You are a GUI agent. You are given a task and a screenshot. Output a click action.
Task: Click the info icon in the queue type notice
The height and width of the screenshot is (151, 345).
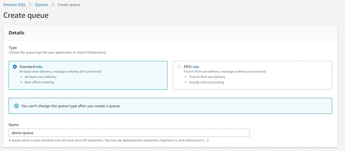pos(16,106)
